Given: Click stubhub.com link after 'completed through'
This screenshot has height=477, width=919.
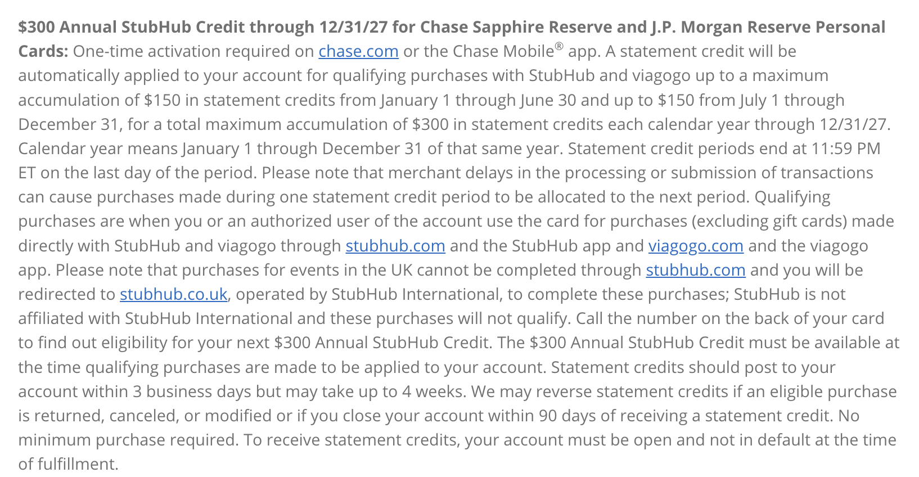Looking at the screenshot, I should 696,270.
